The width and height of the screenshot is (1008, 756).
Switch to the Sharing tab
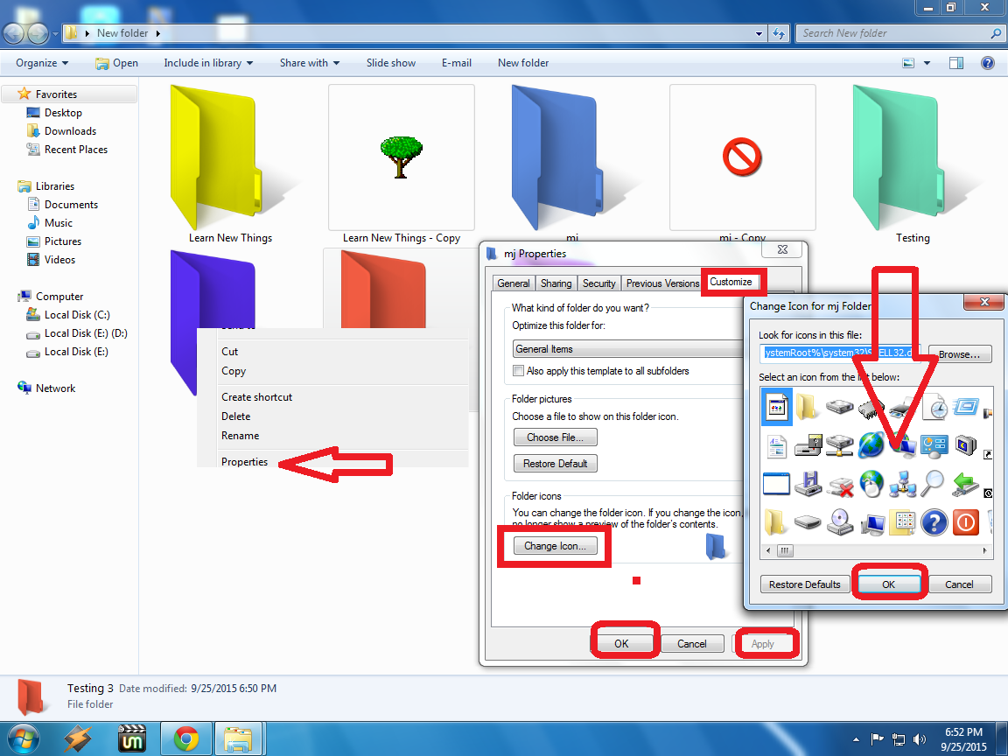(556, 283)
